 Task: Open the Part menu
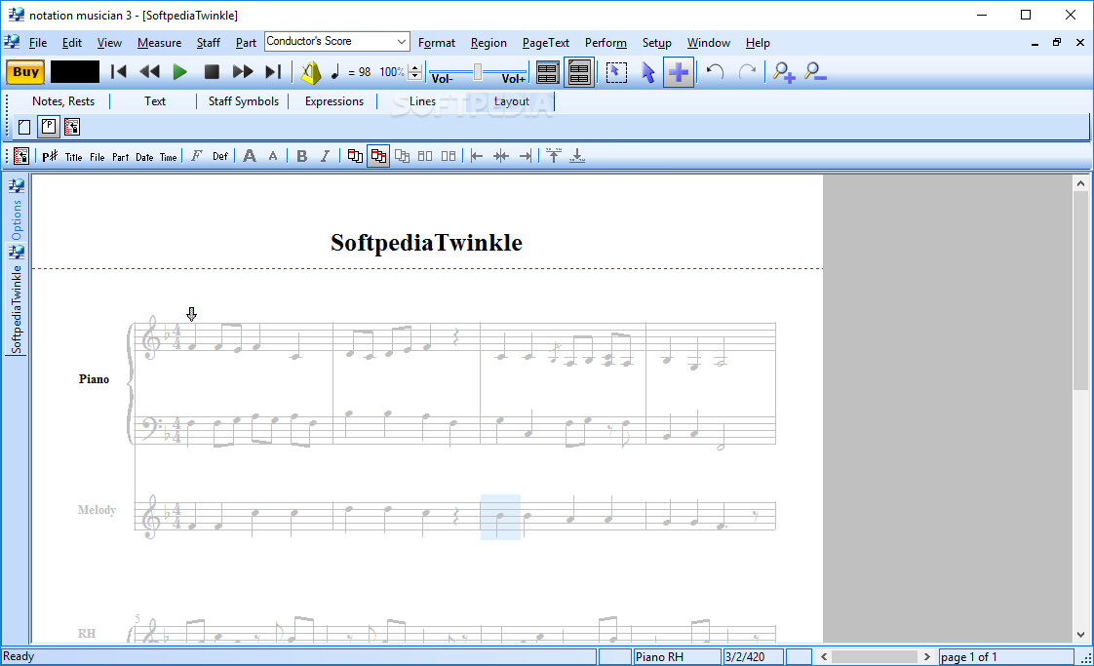[246, 43]
